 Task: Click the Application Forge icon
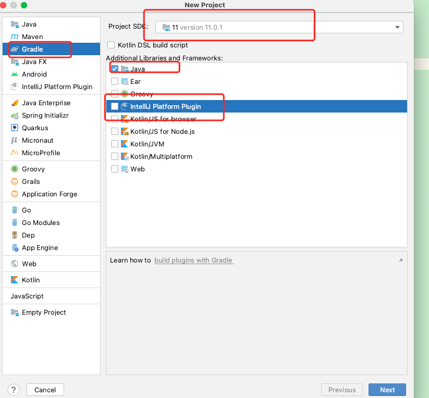15,194
